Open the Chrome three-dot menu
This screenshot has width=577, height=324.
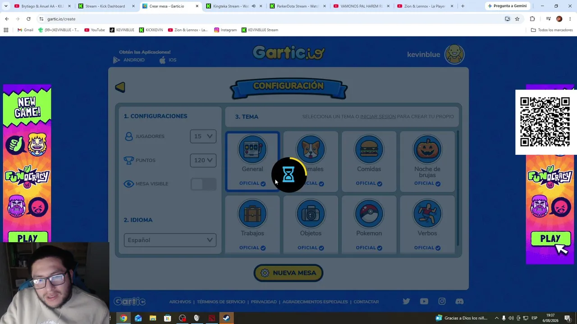click(570, 19)
